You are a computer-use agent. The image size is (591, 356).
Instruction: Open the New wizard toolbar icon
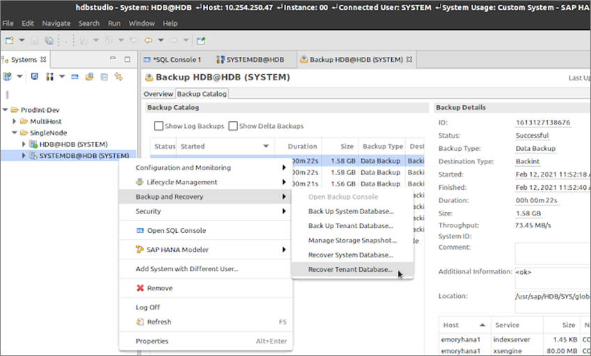(10, 40)
